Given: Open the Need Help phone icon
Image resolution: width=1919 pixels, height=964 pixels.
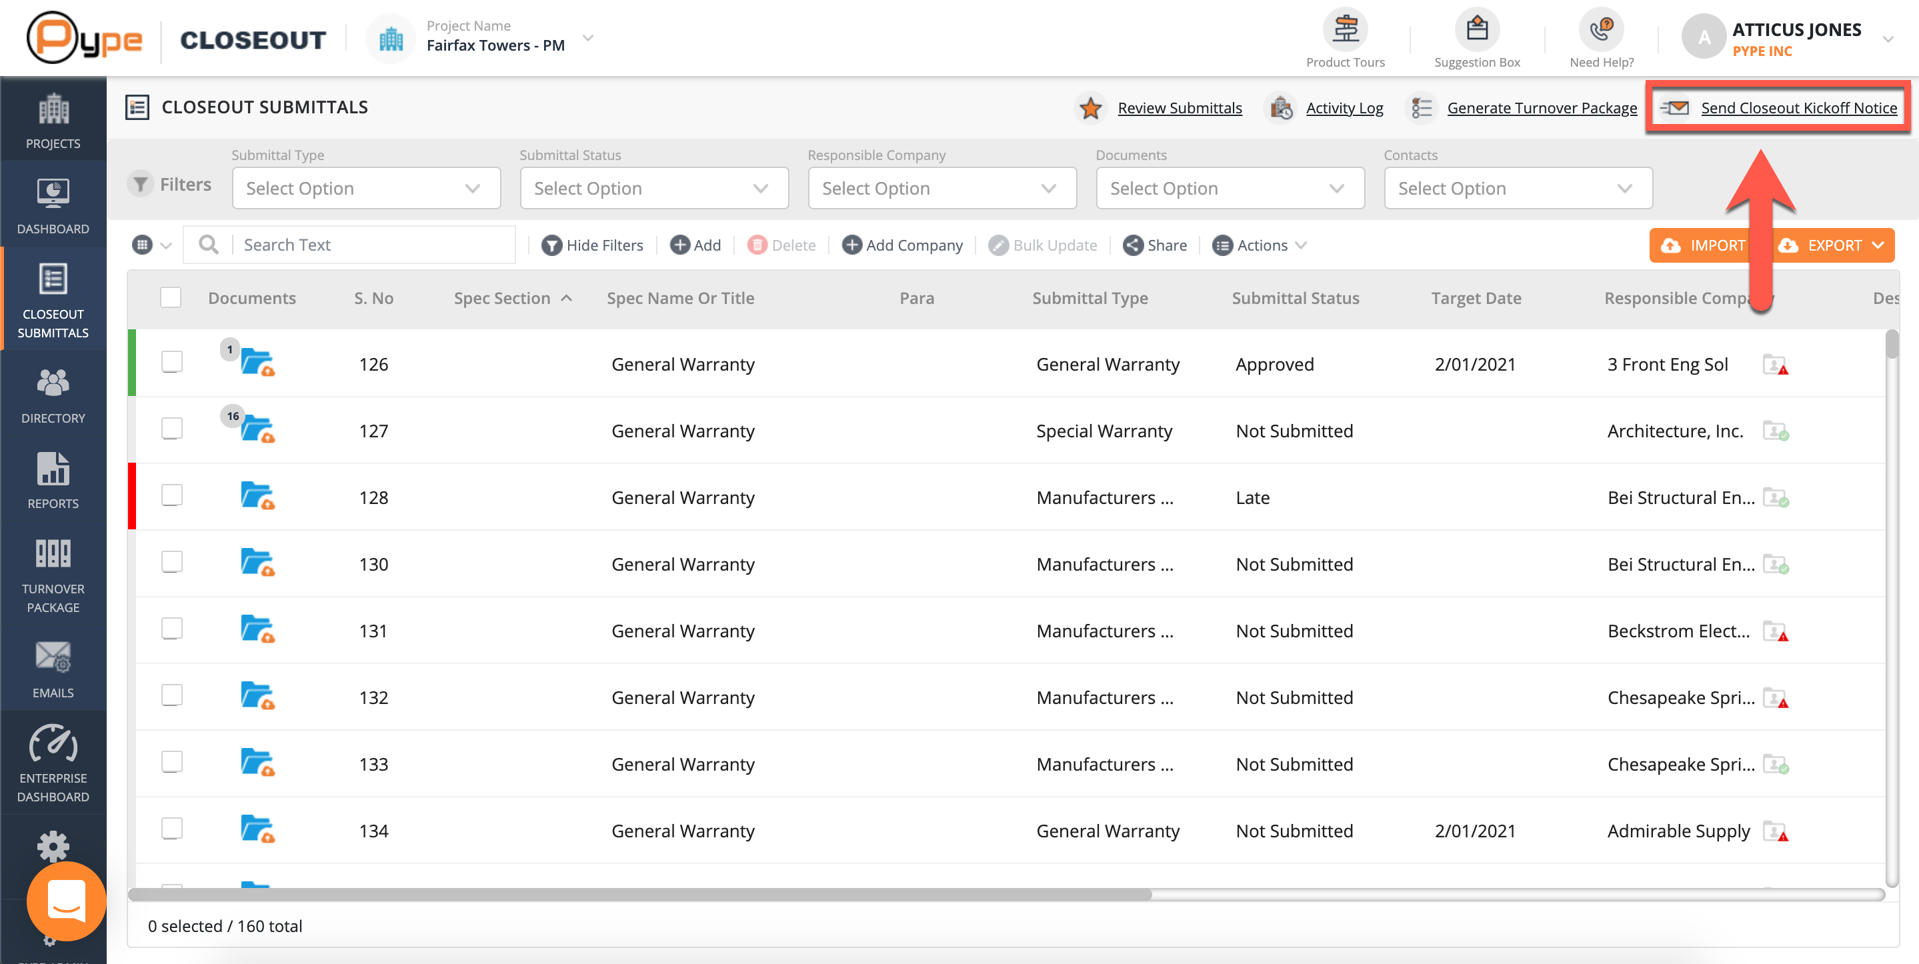Looking at the screenshot, I should 1601,31.
